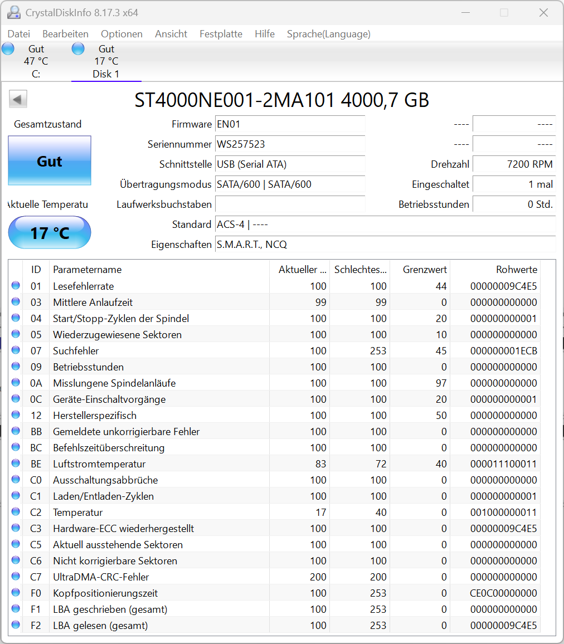The height and width of the screenshot is (644, 564).
Task: Click the blue health dot beside Lesefehlerrate
Action: click(16, 286)
